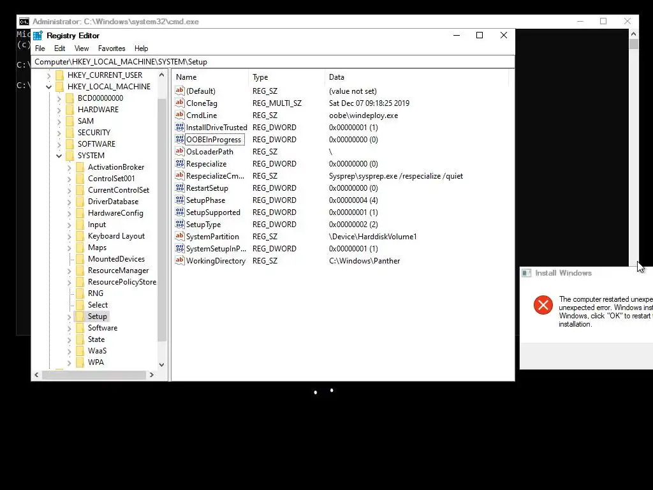Select the Keyboard Layout tree key
The width and height of the screenshot is (653, 490).
pyautogui.click(x=116, y=236)
